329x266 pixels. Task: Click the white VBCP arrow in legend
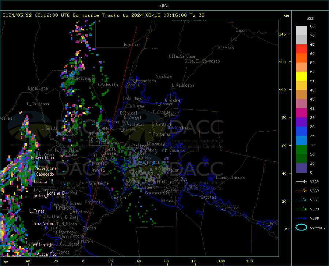tap(301, 181)
